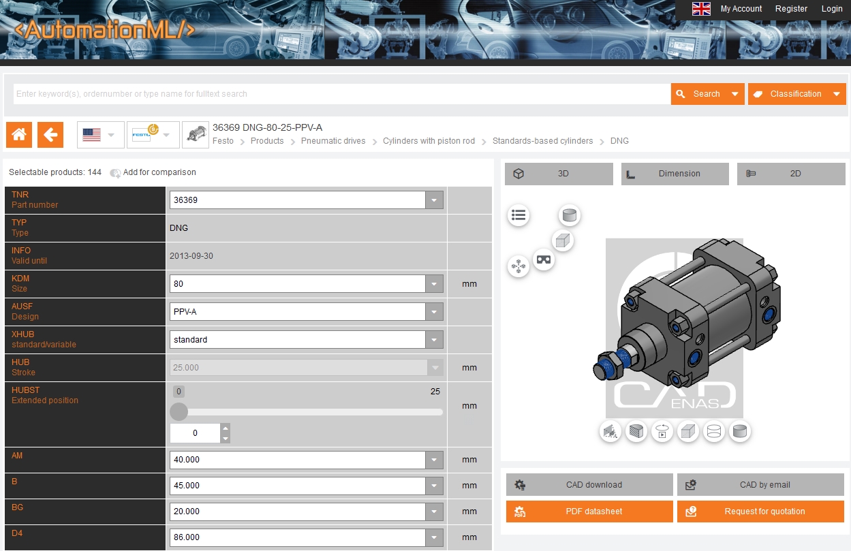Open the TNR part number dropdown

[x=434, y=200]
